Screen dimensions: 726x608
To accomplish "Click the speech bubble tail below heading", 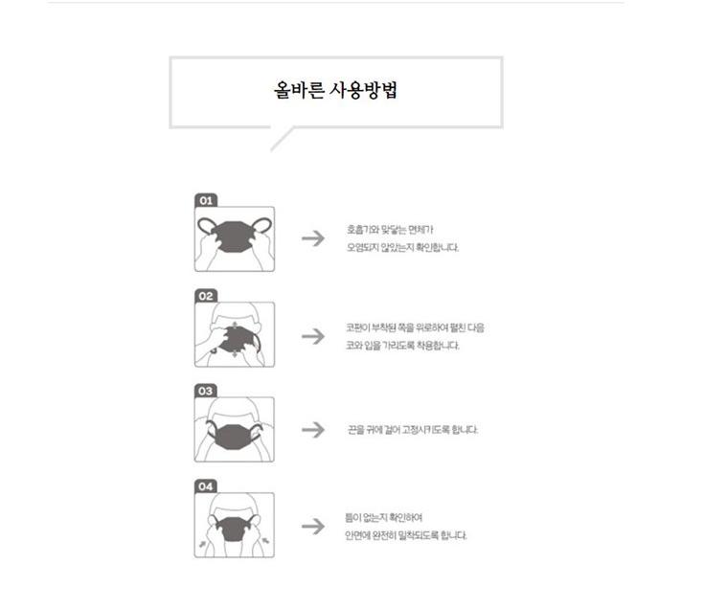I will (x=282, y=139).
